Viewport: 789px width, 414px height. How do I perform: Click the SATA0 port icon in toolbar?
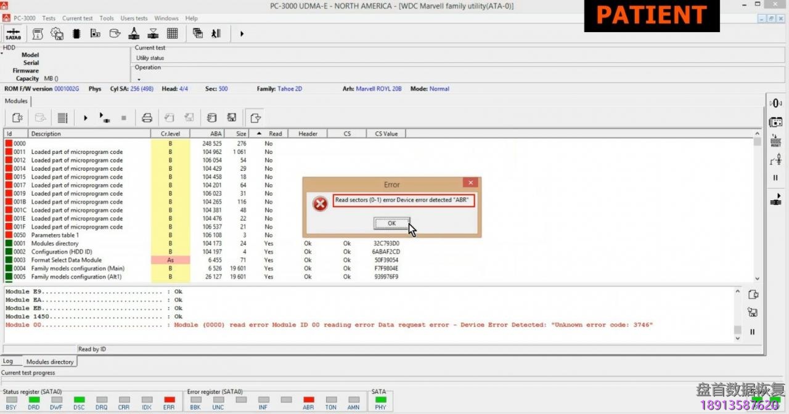coord(13,34)
